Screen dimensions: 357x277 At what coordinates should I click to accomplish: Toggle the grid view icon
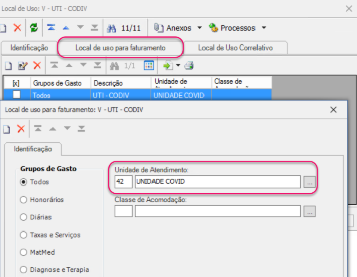pyautogui.click(x=149, y=66)
